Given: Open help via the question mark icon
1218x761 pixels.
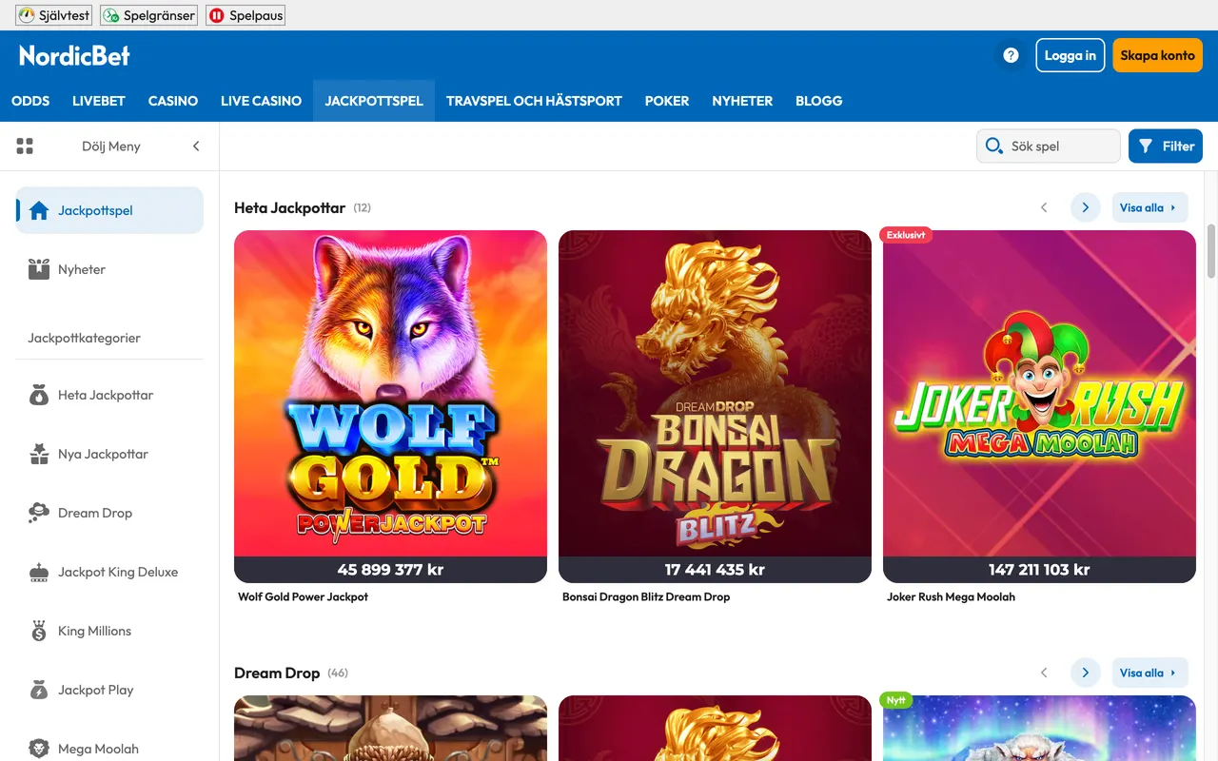Looking at the screenshot, I should coord(1011,55).
